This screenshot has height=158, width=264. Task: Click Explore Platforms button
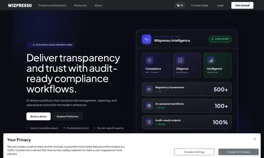point(67,116)
